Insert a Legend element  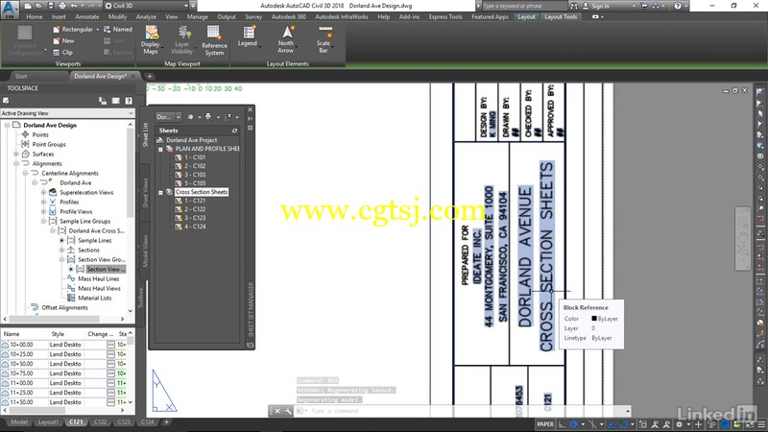click(x=248, y=36)
